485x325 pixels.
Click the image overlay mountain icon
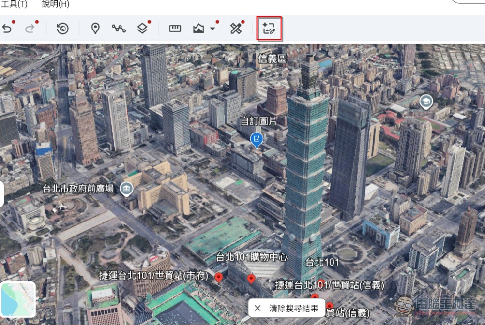click(198, 29)
